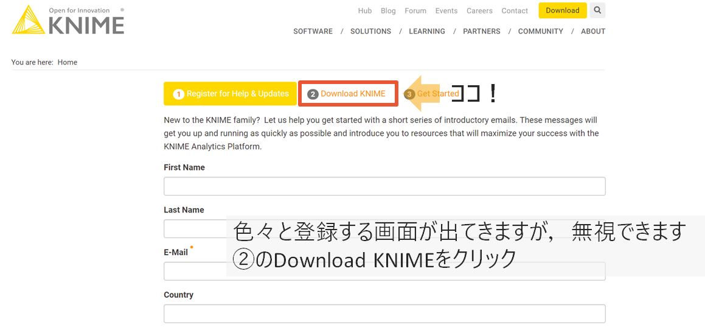This screenshot has width=705, height=330.
Task: Open the SOLUTIONS menu
Action: pos(370,32)
